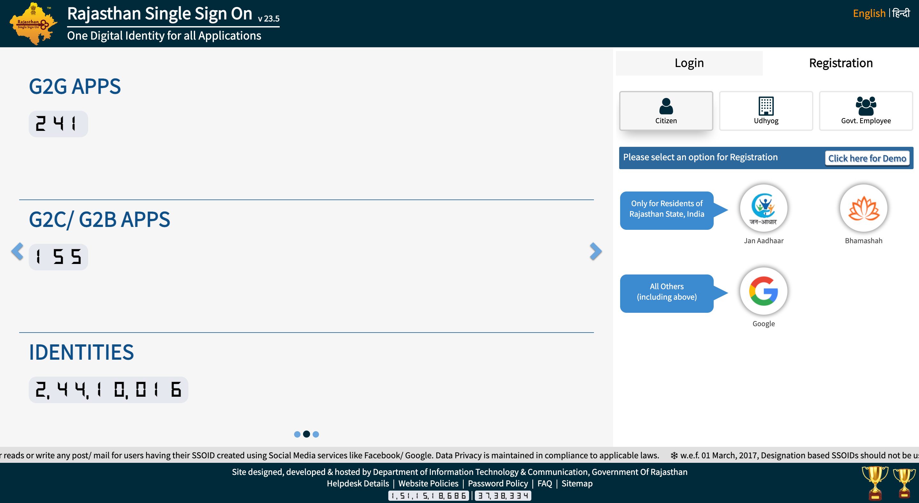Screen dimensions: 919x503
Task: Click Please select an option for Registration text
Action: pos(700,157)
